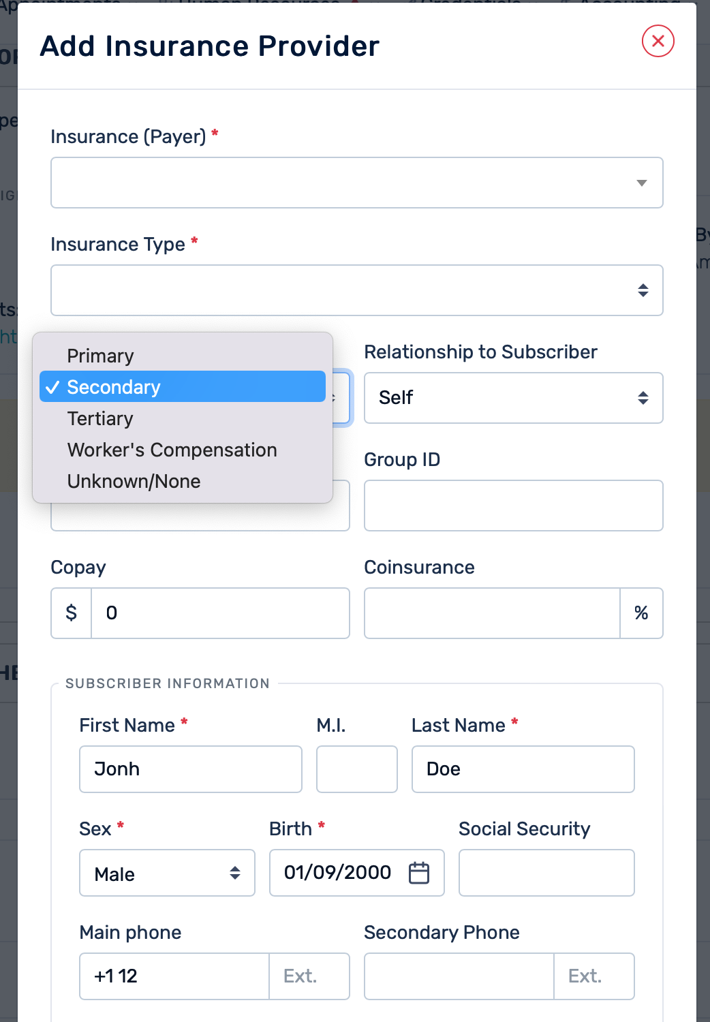Click the First Name field containing Jonh
This screenshot has height=1022, width=710.
coord(190,769)
